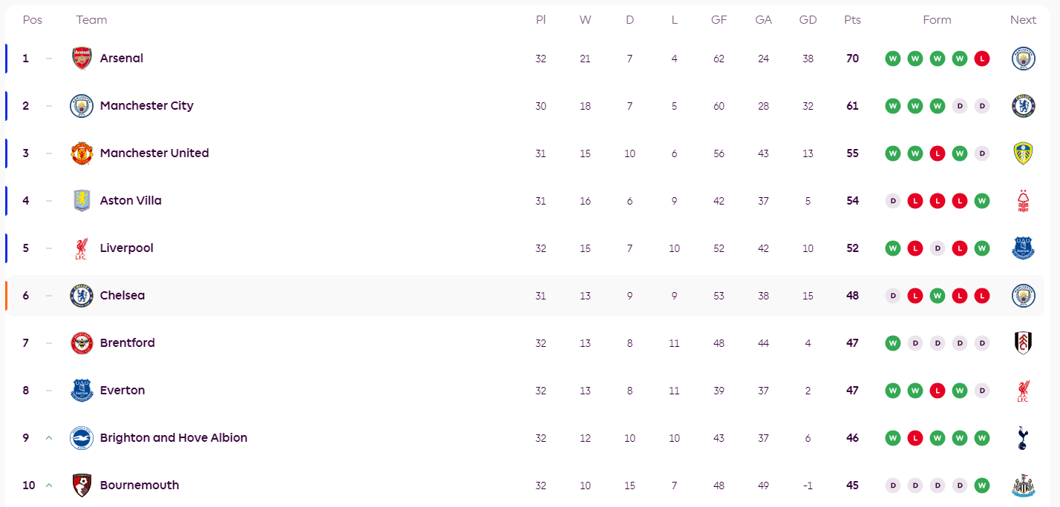Image resolution: width=1060 pixels, height=507 pixels.
Task: Open the Fulham next-opponent crest
Action: tap(1023, 343)
